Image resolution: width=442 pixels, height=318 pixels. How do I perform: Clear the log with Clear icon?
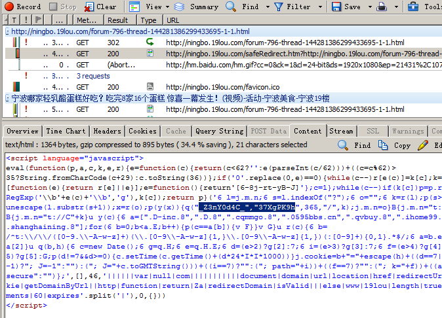click(x=89, y=7)
